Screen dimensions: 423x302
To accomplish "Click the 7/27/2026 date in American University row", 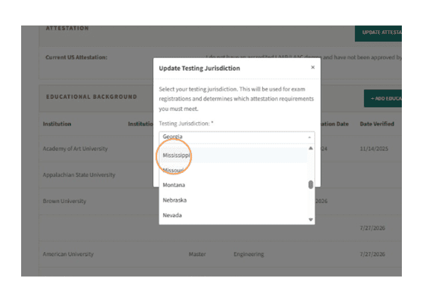I will click(x=372, y=254).
